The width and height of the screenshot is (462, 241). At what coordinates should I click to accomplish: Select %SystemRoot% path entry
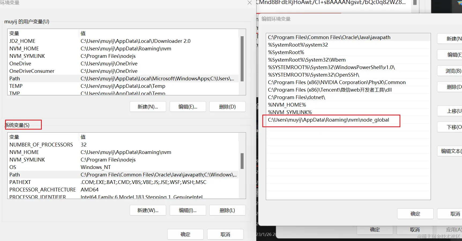point(348,52)
